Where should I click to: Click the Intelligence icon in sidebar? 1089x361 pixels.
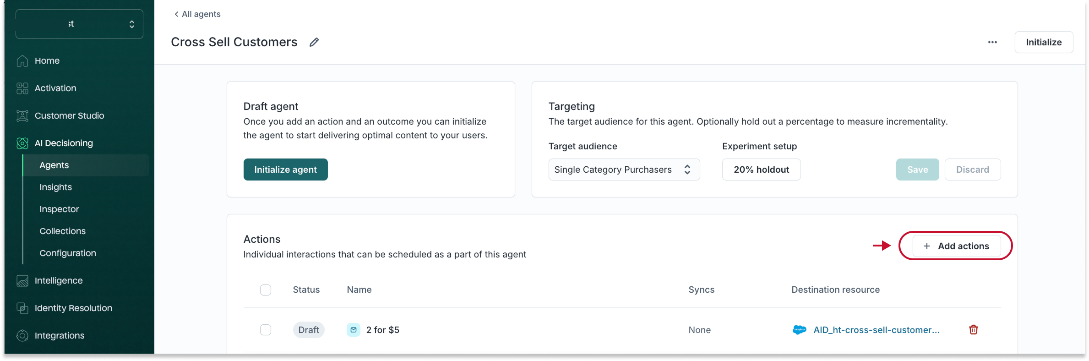[x=22, y=281]
